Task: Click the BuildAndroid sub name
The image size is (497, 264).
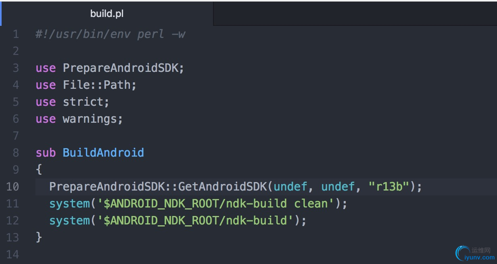Action: tap(103, 153)
